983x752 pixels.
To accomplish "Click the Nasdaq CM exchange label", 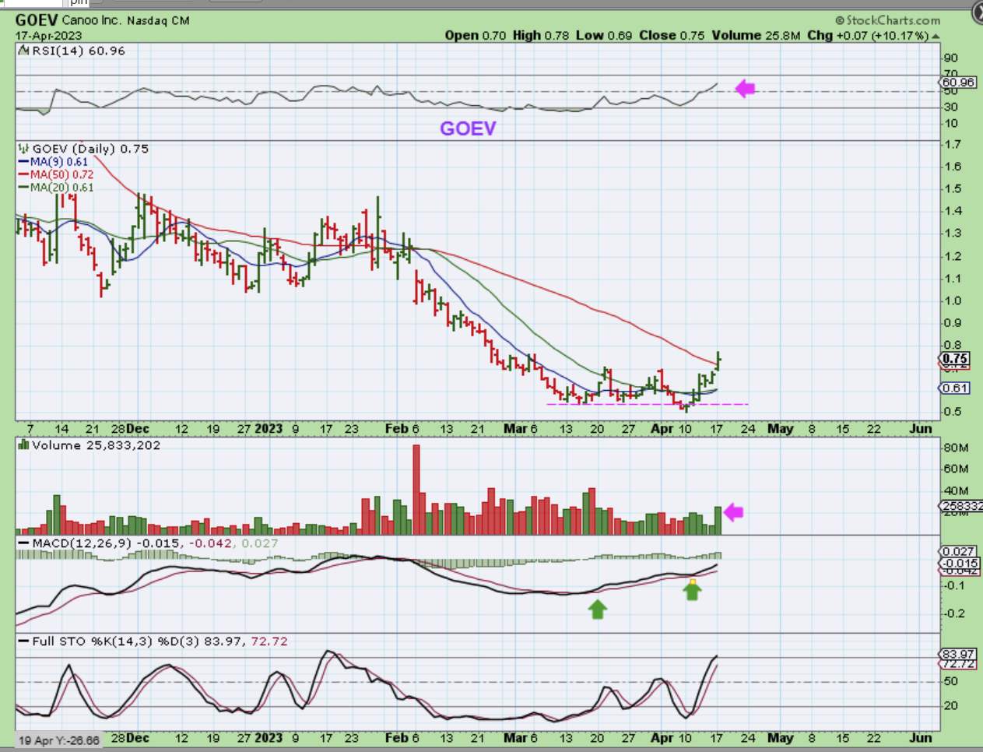I will click(156, 21).
